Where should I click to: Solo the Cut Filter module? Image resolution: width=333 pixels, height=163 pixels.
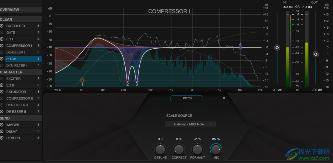click(38, 26)
